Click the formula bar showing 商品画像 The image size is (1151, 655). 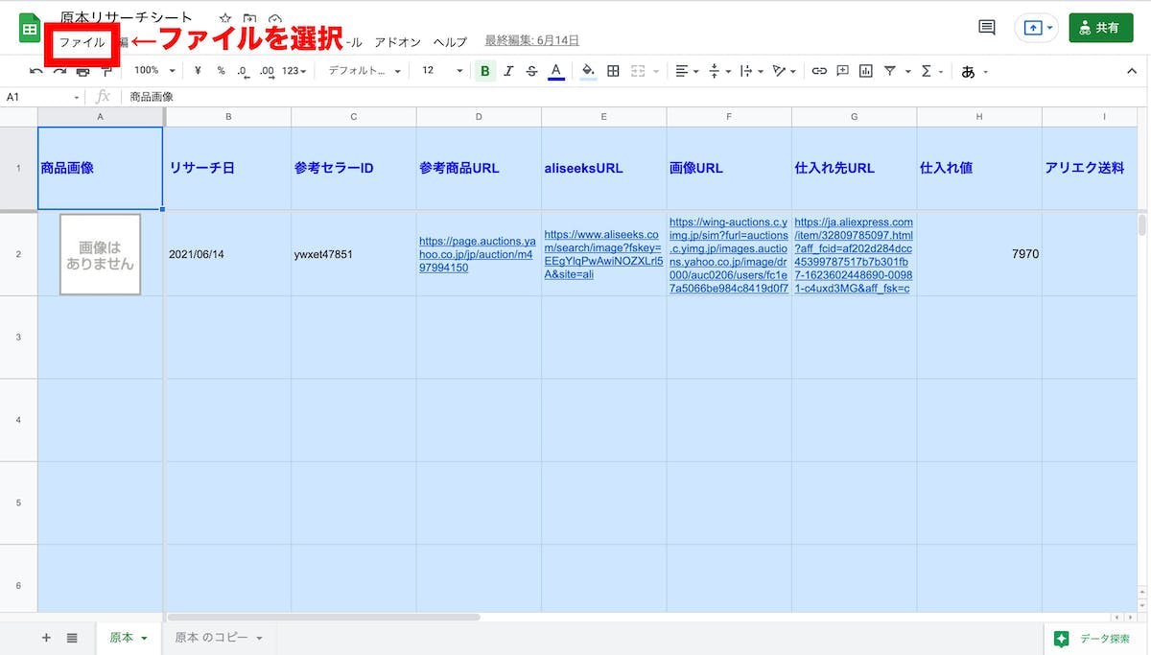[633, 97]
